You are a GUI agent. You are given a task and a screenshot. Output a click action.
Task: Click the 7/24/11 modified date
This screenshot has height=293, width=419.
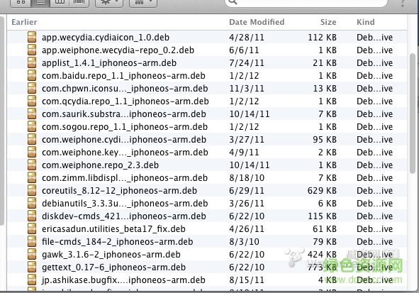(x=247, y=63)
